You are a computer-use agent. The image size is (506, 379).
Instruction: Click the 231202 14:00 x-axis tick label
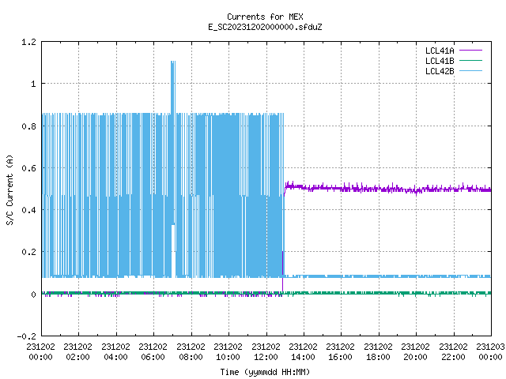click(x=303, y=352)
